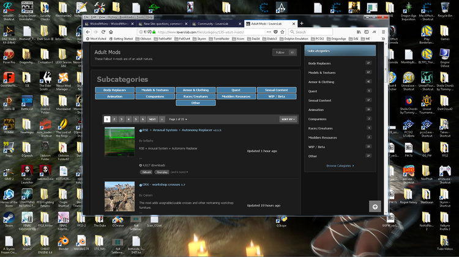
Task: Click the fallout4 tag on RSE mod
Action: click(146, 172)
